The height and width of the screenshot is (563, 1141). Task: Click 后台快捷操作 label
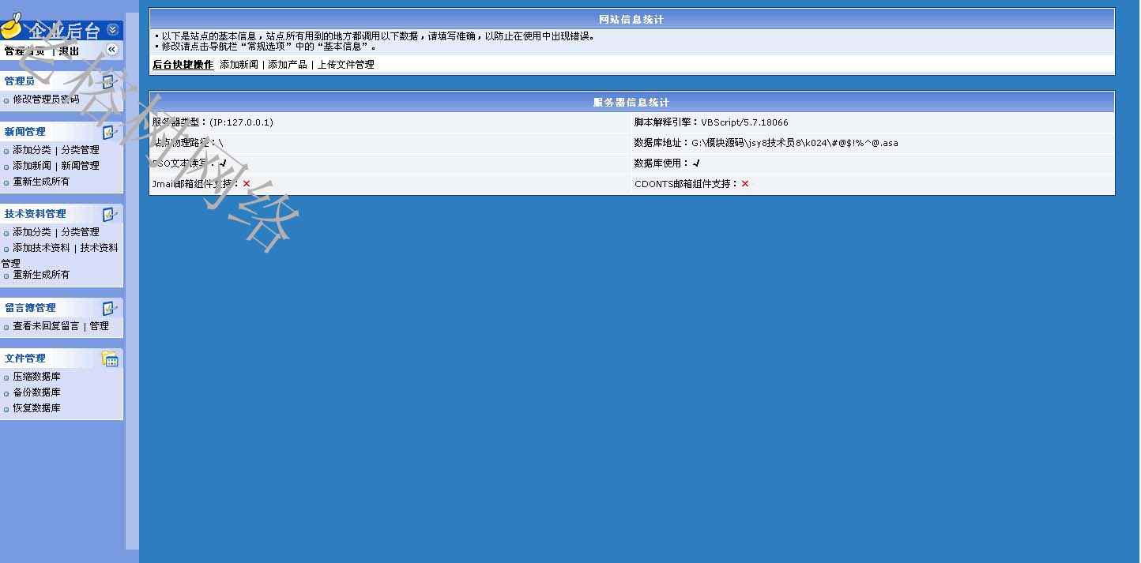pos(183,65)
